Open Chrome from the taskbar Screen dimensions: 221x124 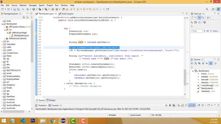coord(53,121)
